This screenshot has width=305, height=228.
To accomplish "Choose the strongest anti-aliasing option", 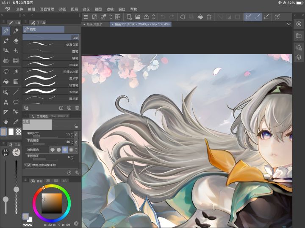I will click(71, 149).
